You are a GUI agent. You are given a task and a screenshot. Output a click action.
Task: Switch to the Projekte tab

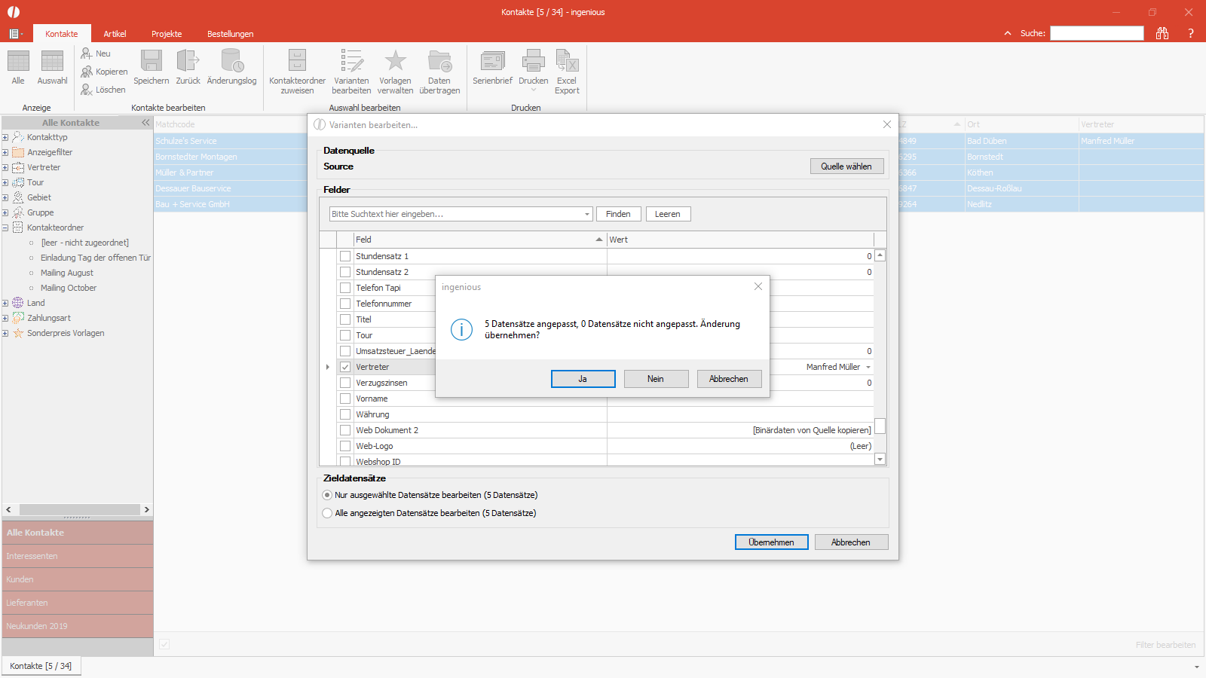[167, 34]
